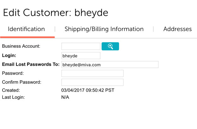Focus the Confirm Password input box
The width and height of the screenshot is (197, 129).
click(92, 82)
